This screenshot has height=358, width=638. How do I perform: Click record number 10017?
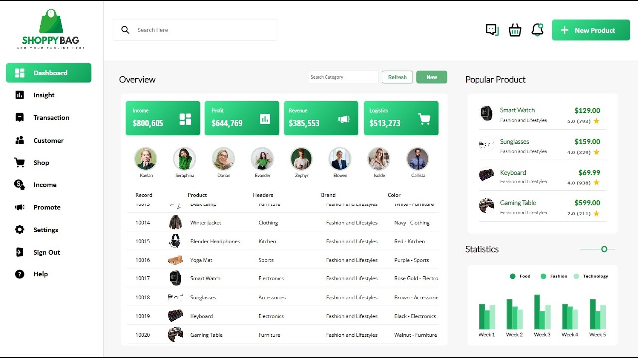143,278
